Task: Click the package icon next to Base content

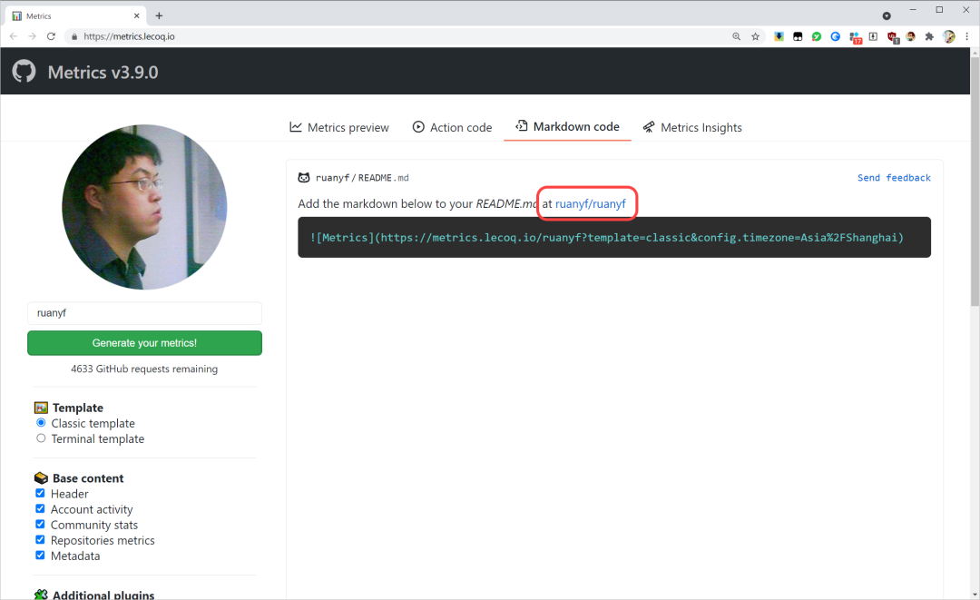Action: pyautogui.click(x=40, y=477)
